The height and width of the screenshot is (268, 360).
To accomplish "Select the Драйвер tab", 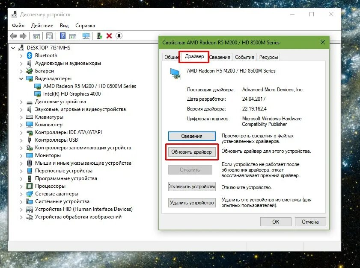I will [194, 56].
